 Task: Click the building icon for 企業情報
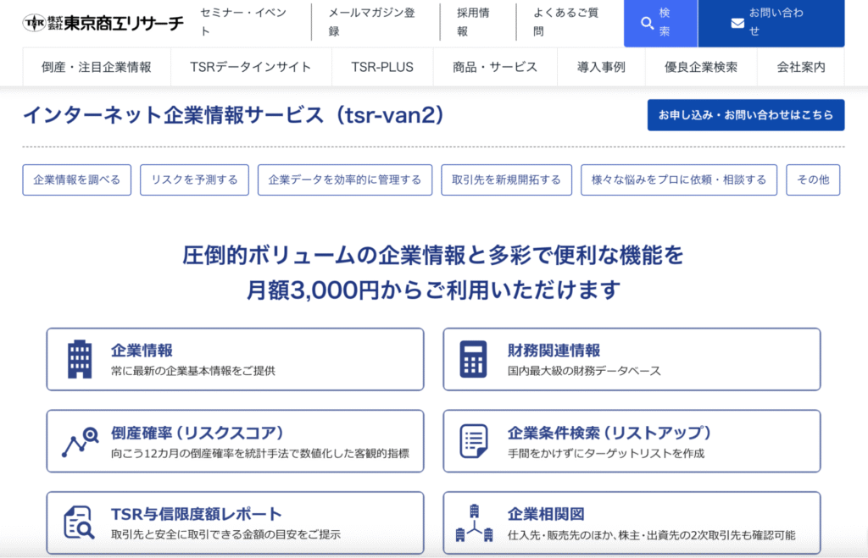[x=80, y=359]
